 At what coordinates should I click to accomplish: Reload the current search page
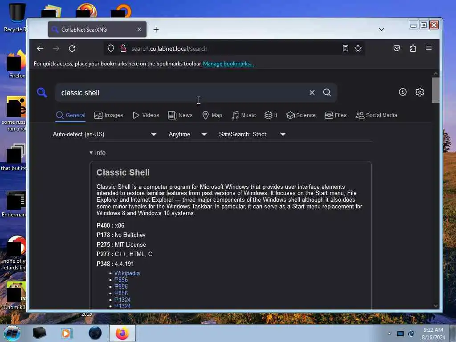(72, 49)
